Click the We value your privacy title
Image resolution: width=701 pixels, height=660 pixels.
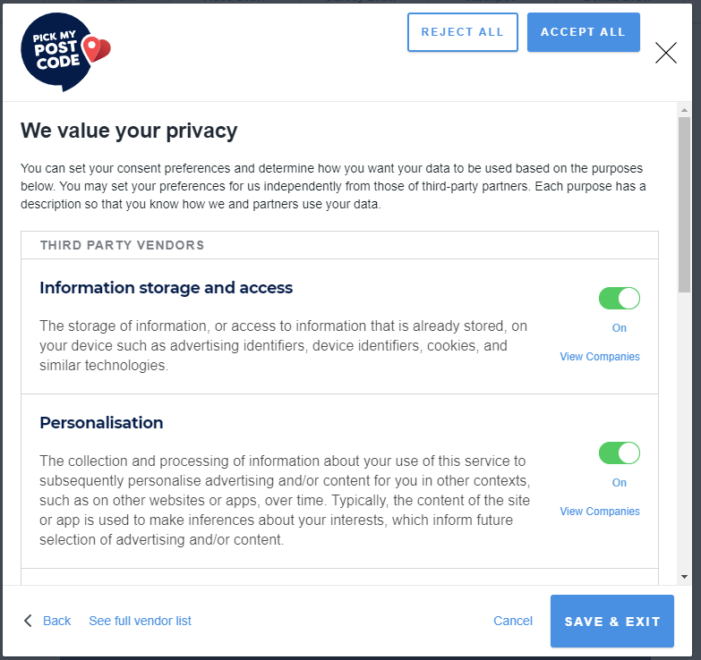[x=129, y=131]
